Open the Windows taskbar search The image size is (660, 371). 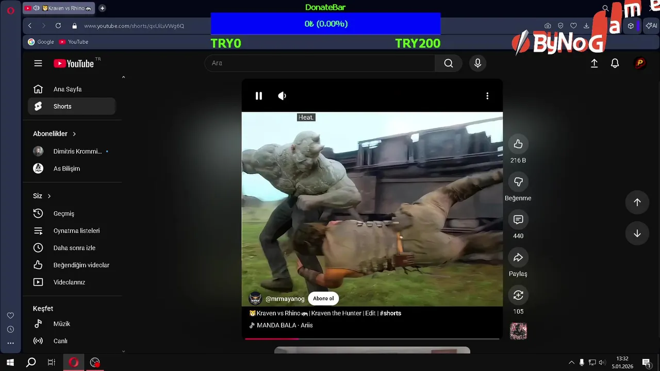click(31, 362)
